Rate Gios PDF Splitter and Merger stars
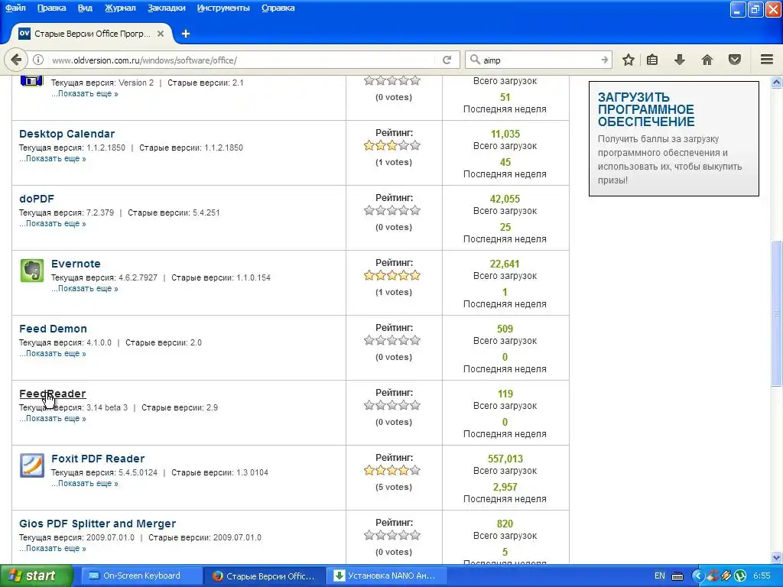The width and height of the screenshot is (783, 587). [x=392, y=535]
